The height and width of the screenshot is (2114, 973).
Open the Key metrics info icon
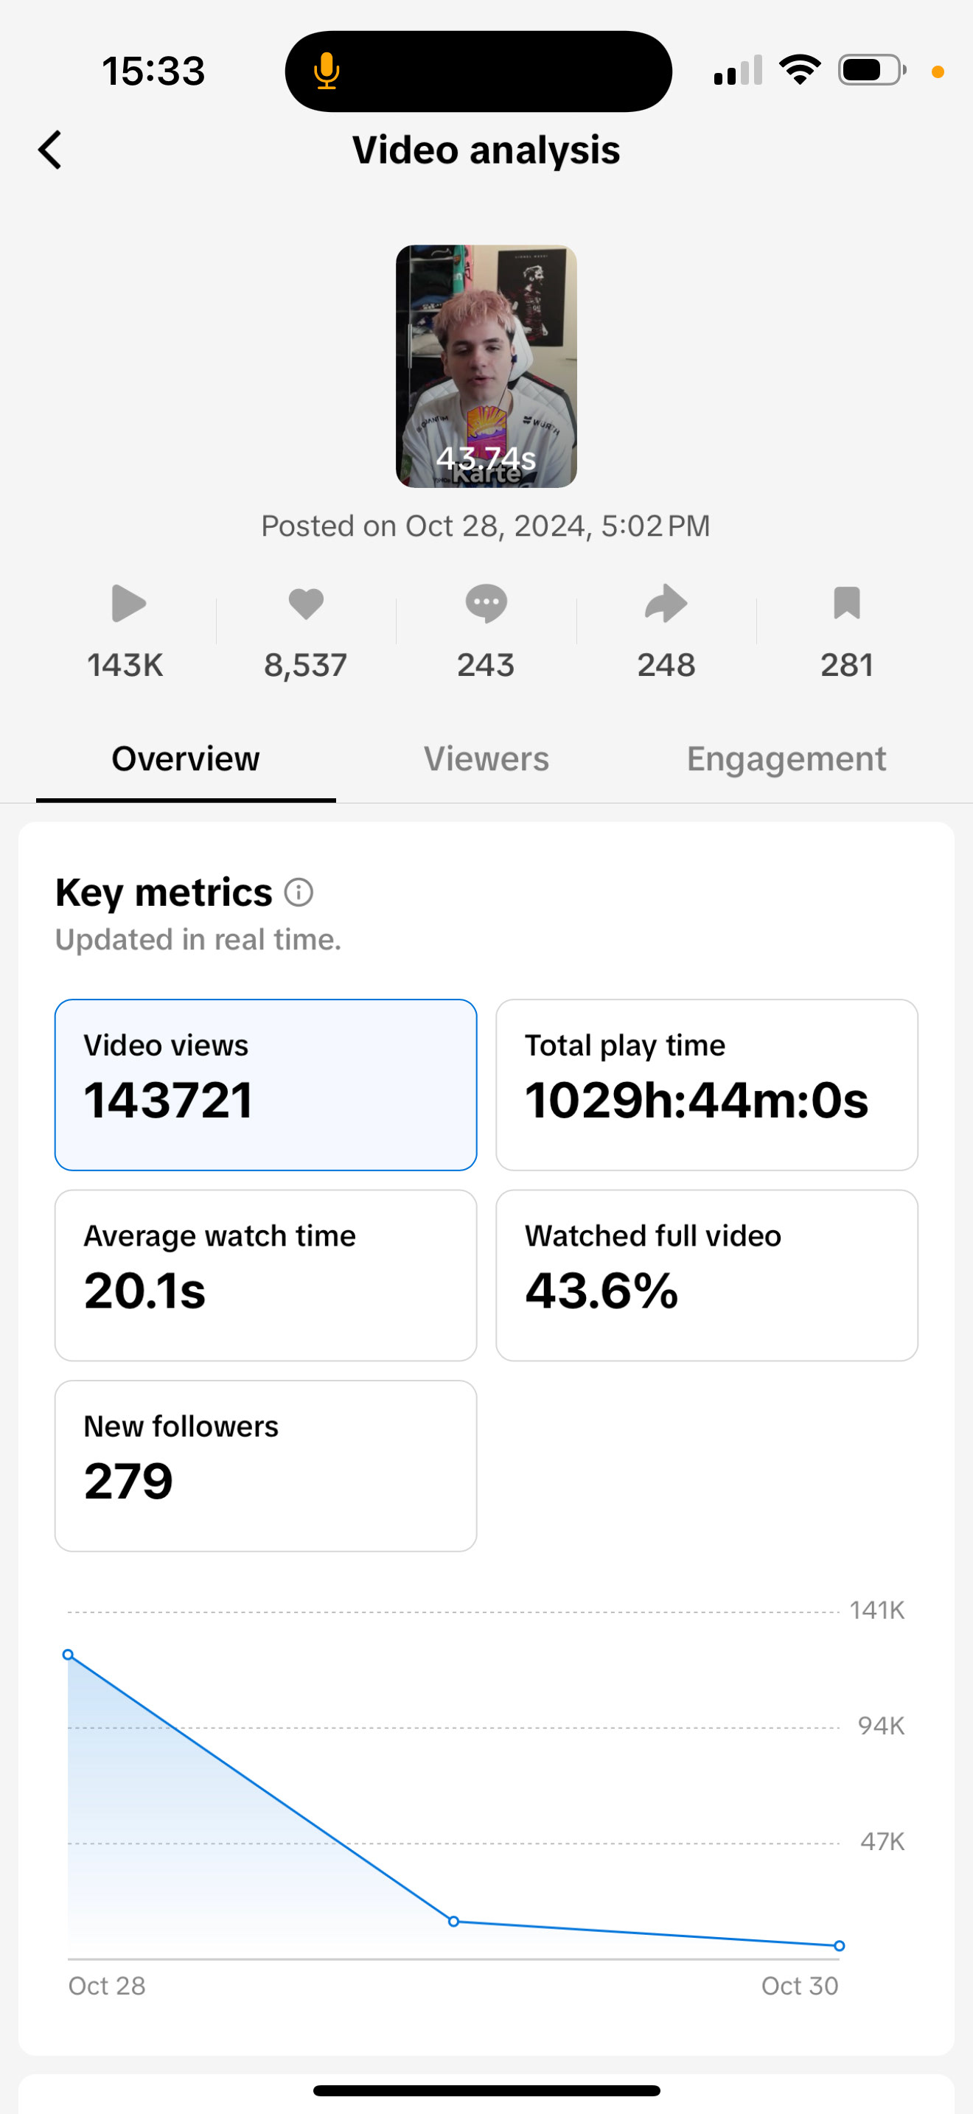[299, 892]
